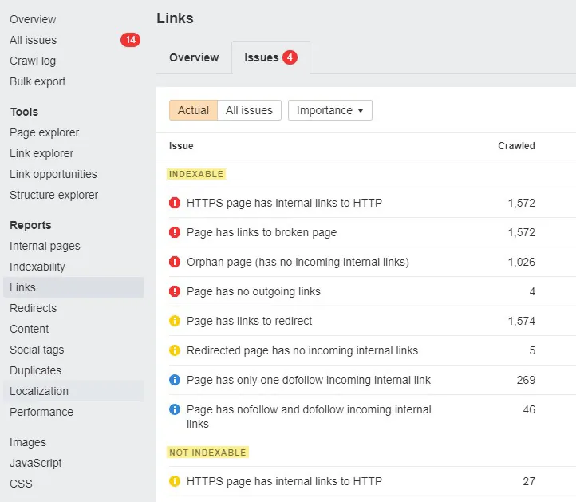
Task: Open Indexable issue HTTPS page has internal links to HTTP
Action: coord(284,203)
